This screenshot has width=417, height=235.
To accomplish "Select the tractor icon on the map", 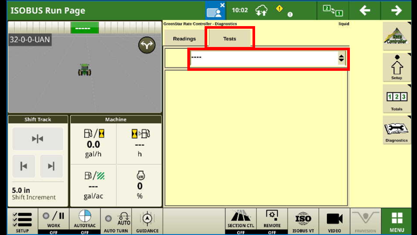I will 85,70.
